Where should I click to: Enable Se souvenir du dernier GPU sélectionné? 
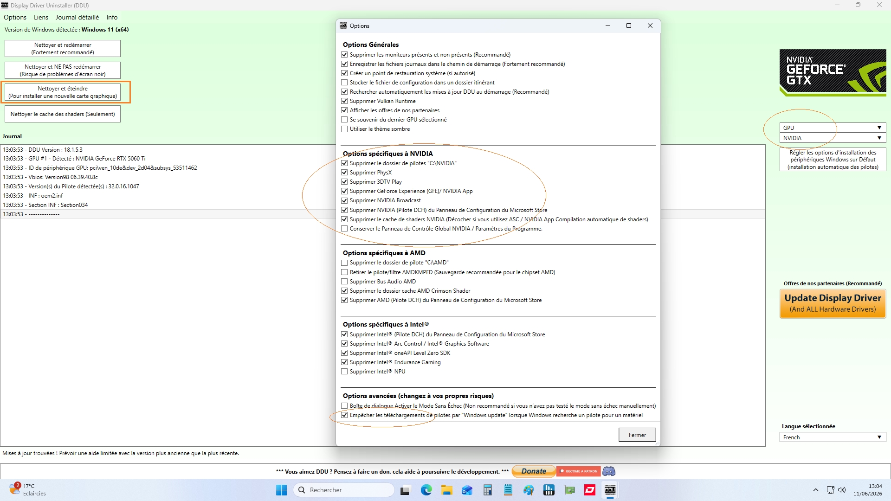[x=344, y=120]
